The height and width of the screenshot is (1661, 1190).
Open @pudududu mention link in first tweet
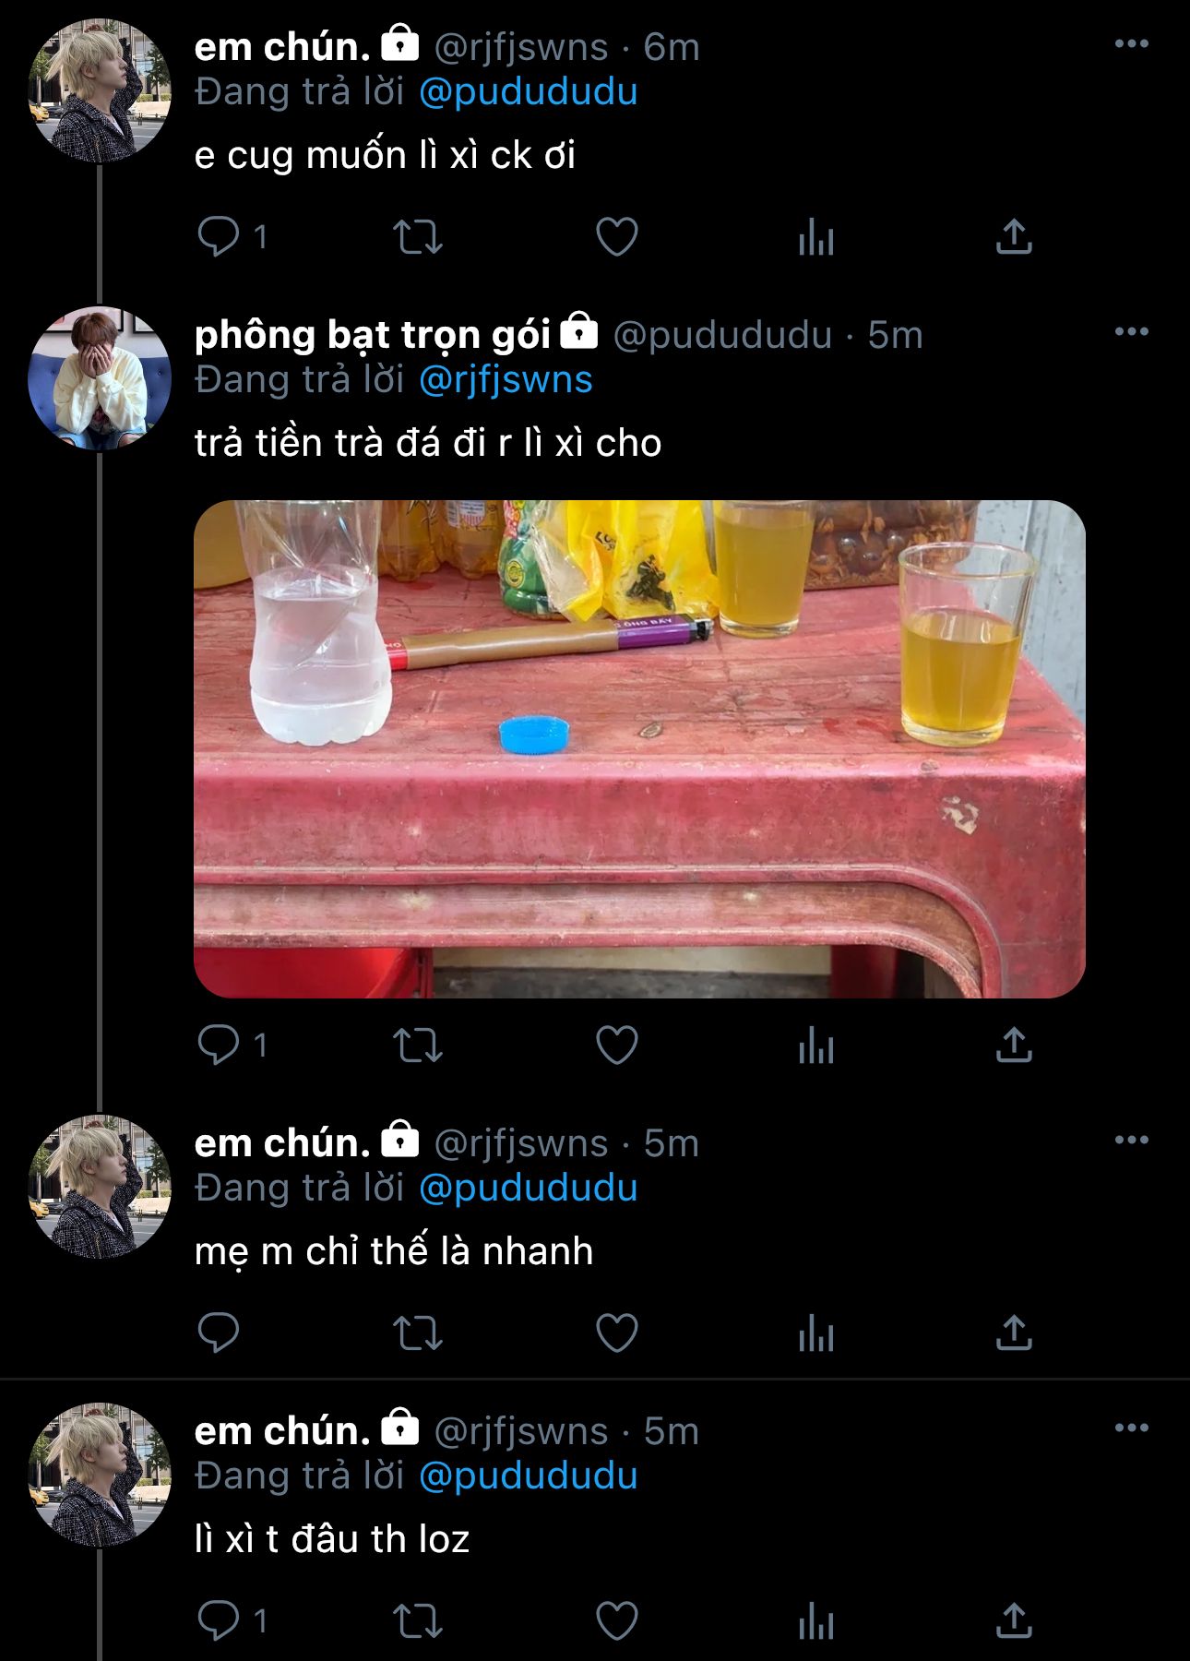click(529, 92)
